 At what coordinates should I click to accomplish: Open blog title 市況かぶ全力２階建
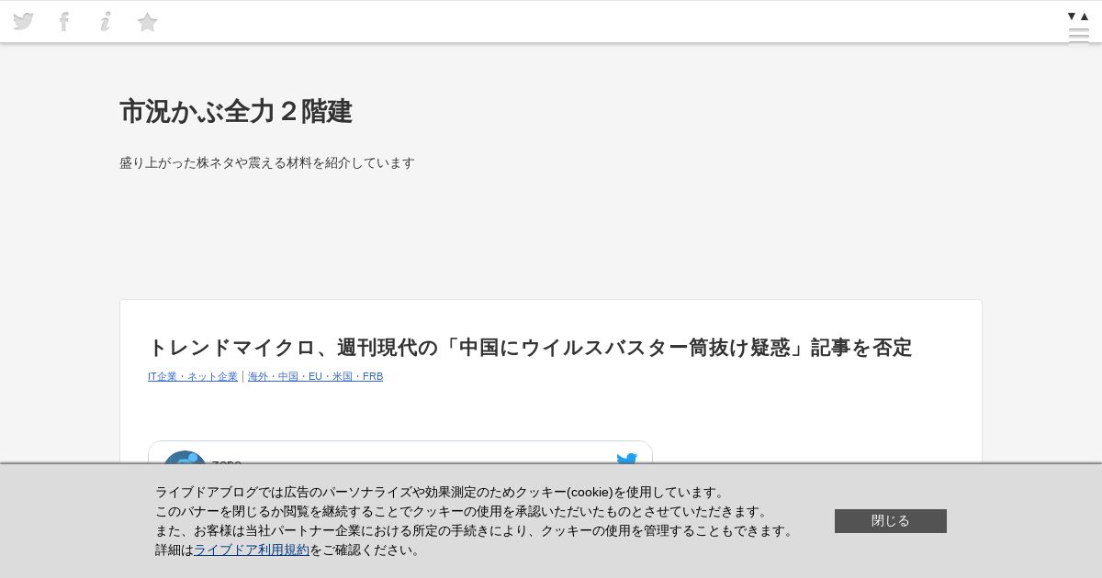[236, 112]
